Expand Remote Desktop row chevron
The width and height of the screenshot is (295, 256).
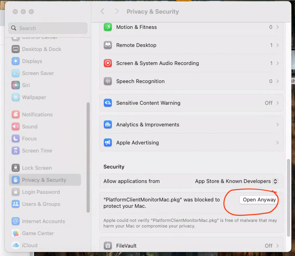277,45
